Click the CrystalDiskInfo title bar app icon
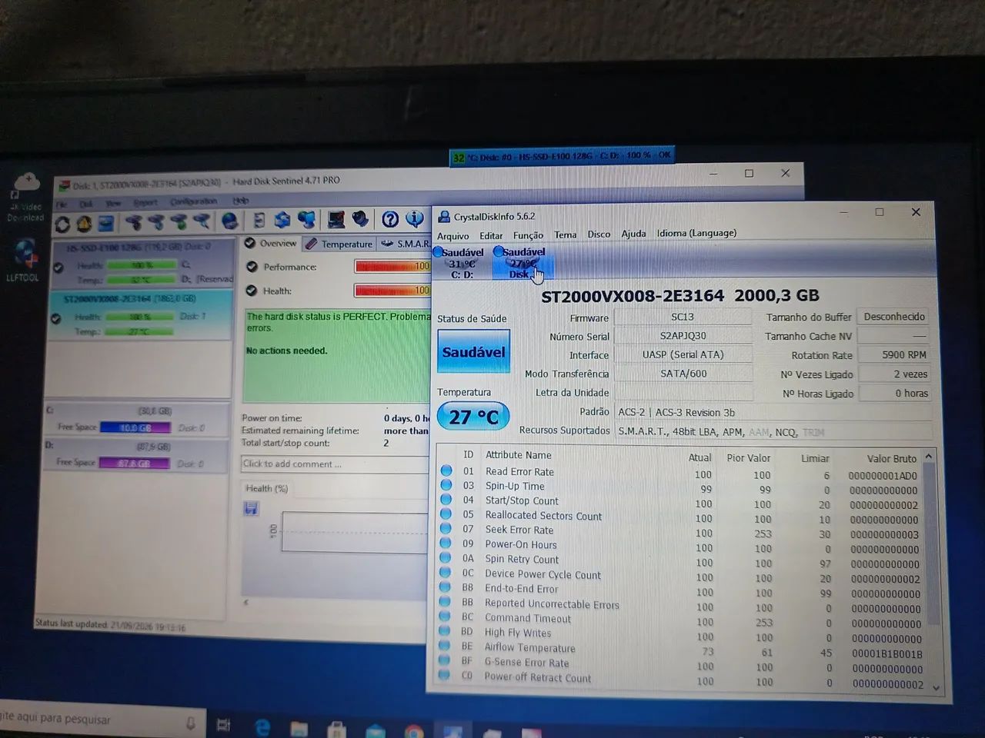985x738 pixels. [443, 217]
